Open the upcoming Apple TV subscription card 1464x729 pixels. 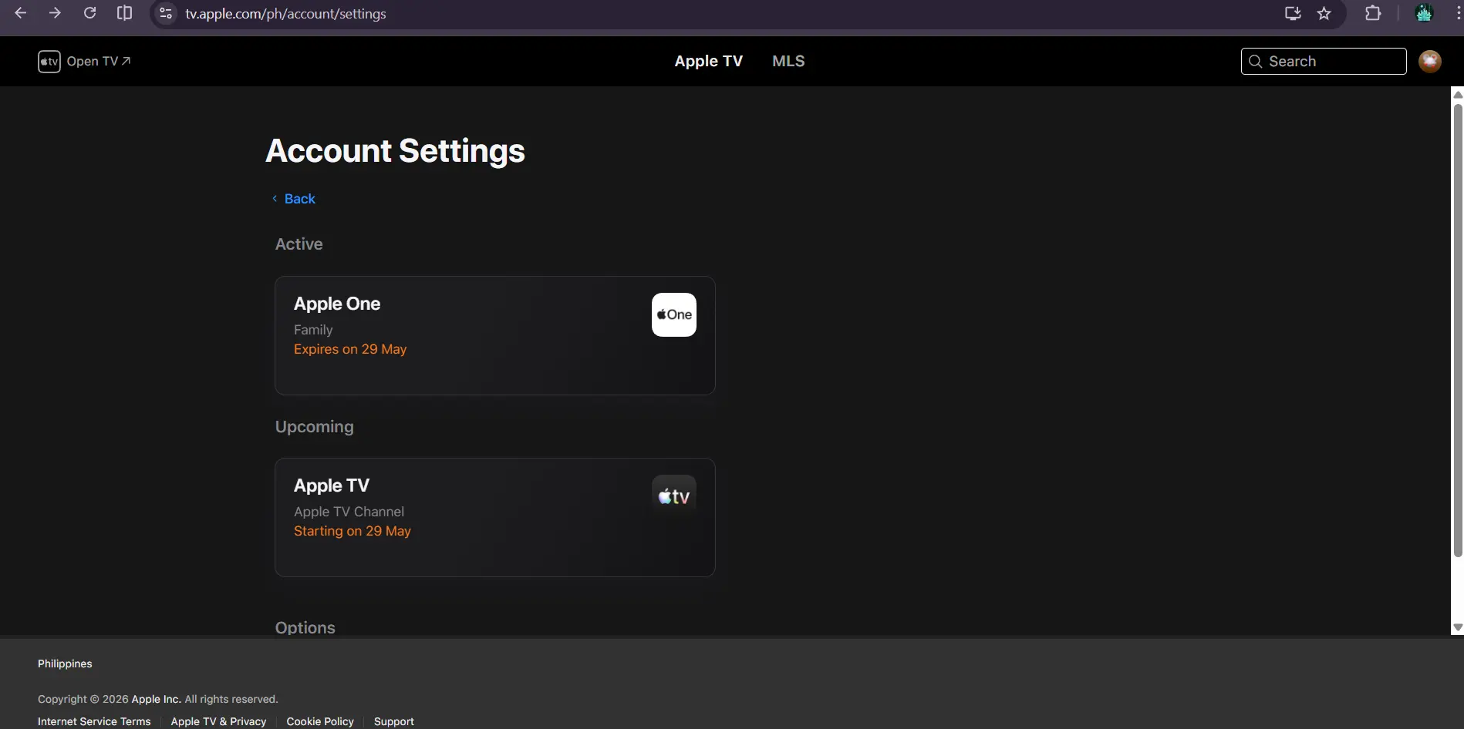tap(495, 518)
